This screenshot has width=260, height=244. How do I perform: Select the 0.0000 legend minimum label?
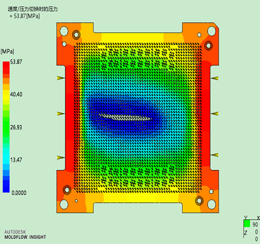(x=19, y=193)
